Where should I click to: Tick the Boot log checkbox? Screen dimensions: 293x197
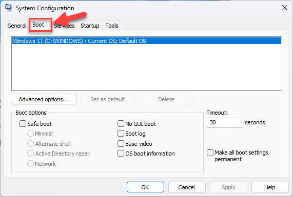click(121, 134)
